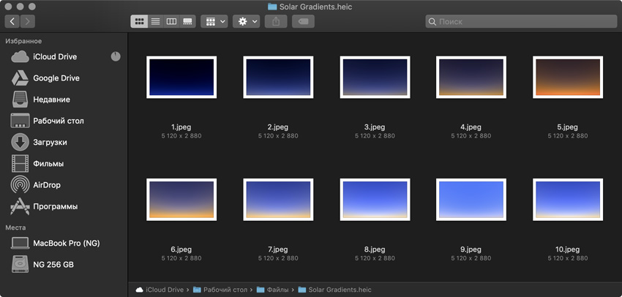Open AirDrop from the sidebar
622x297 pixels.
pyautogui.click(x=47, y=185)
